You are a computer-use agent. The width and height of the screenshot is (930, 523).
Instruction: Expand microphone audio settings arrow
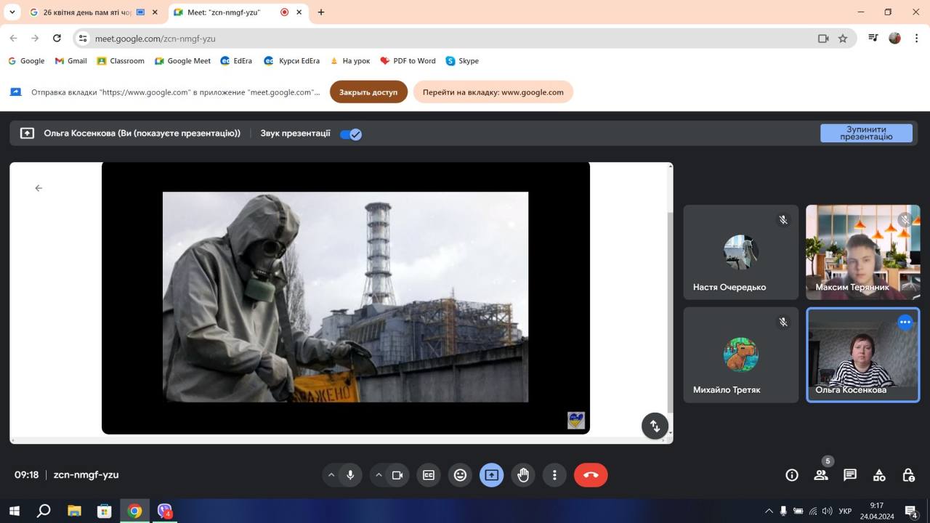coord(331,475)
